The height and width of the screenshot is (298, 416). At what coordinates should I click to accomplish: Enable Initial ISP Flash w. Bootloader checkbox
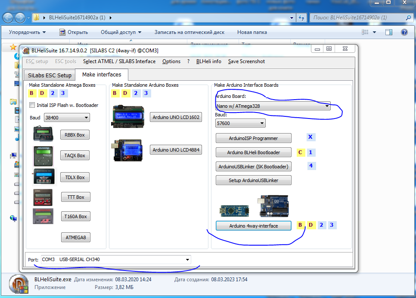(32, 105)
